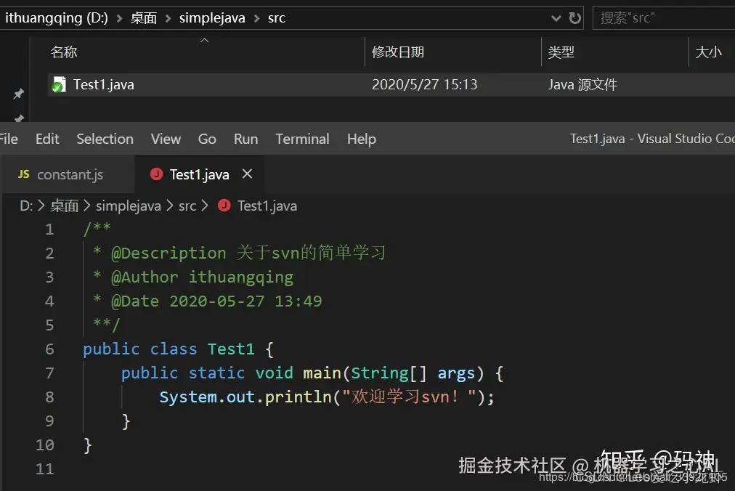Click Java icon on Test1.java tab
This screenshot has width=735, height=491.
click(157, 174)
